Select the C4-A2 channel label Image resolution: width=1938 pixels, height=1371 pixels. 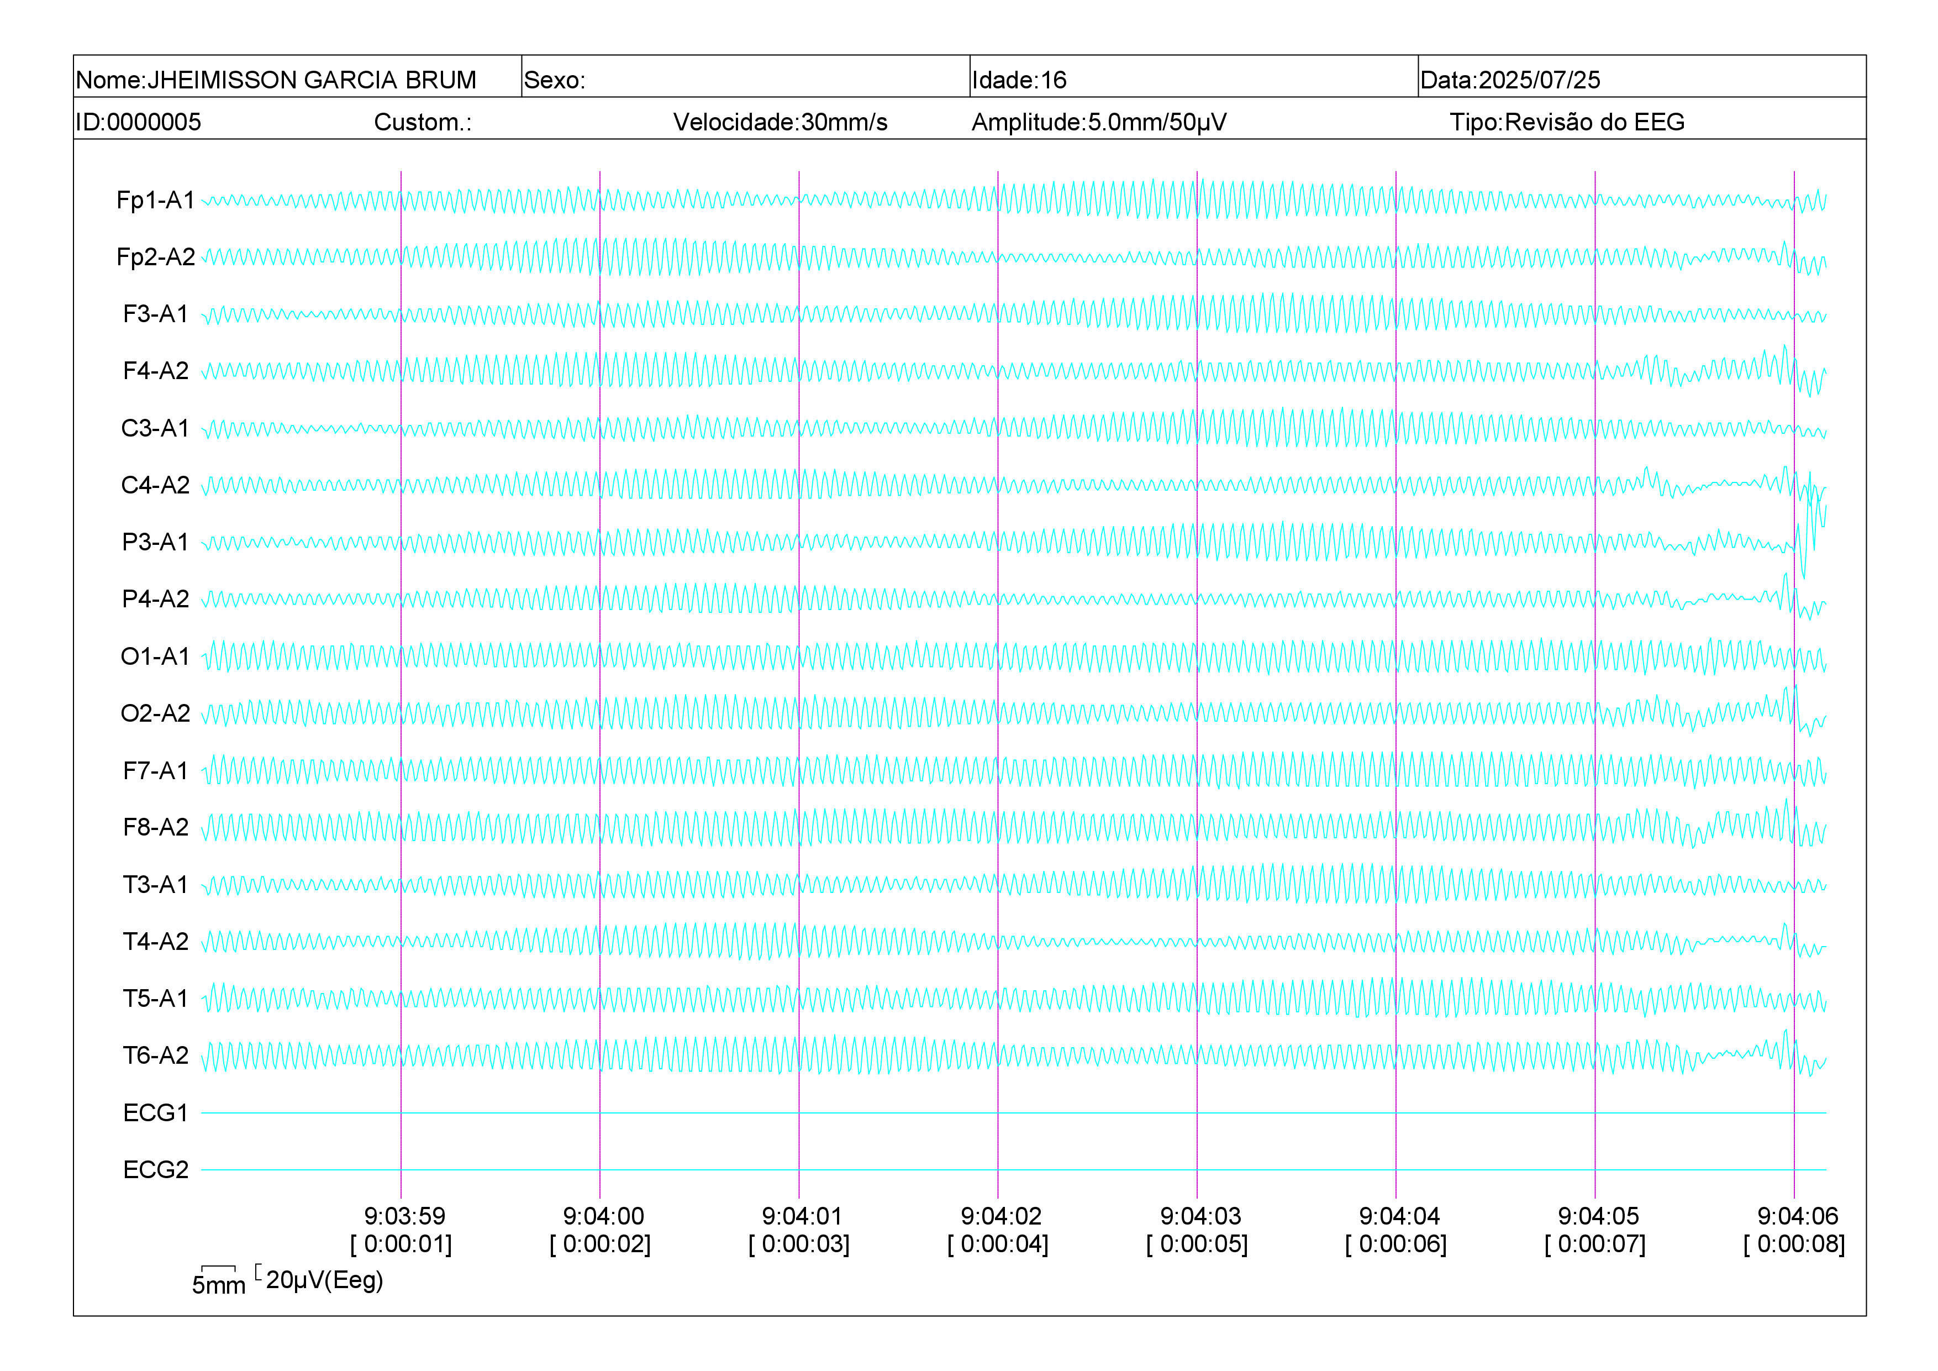[x=155, y=485]
